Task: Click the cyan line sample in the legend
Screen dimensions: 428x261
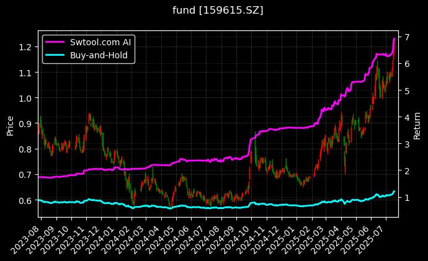Action: click(x=56, y=55)
